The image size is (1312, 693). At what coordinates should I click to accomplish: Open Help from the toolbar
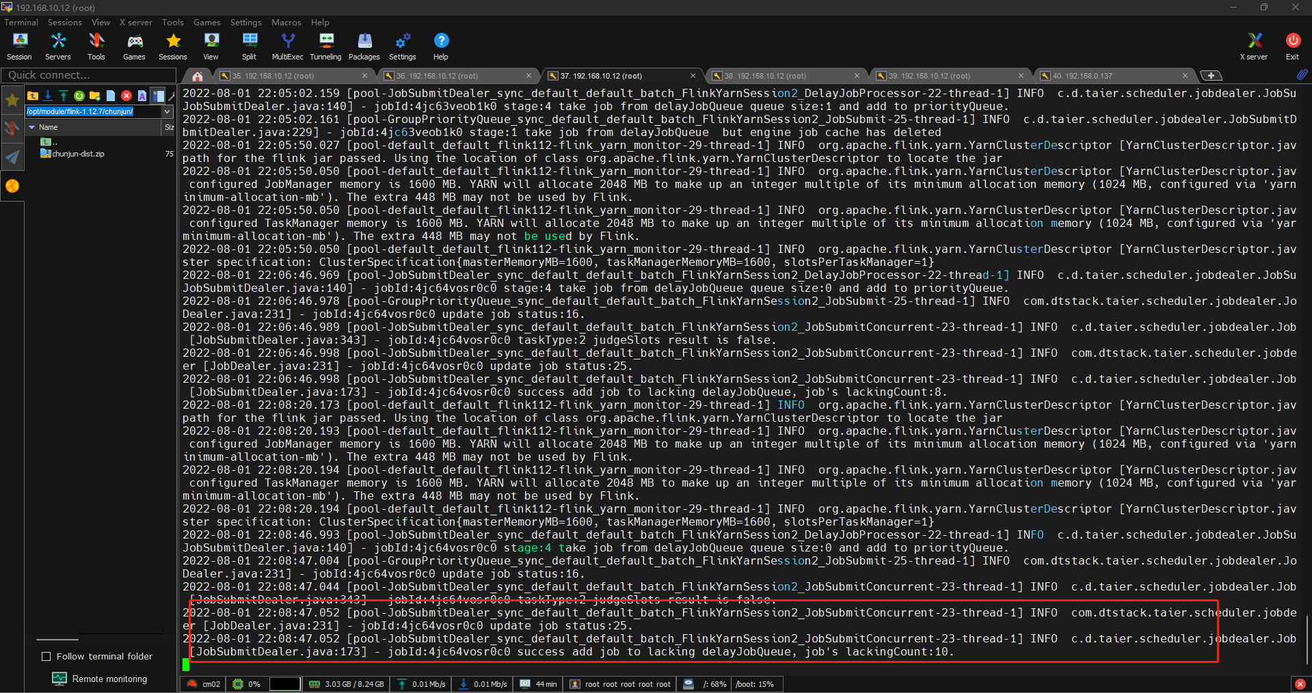coord(440,46)
